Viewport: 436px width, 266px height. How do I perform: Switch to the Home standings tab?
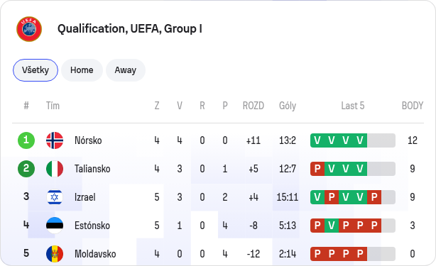[82, 70]
